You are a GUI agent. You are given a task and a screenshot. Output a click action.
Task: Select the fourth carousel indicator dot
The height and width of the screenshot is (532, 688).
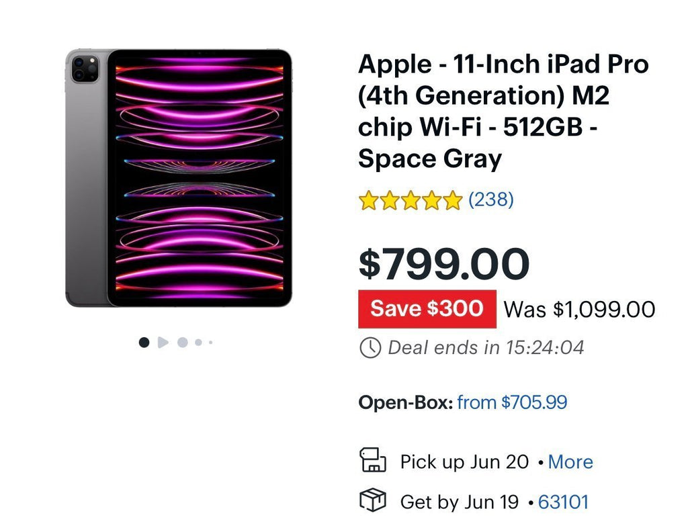pos(198,342)
